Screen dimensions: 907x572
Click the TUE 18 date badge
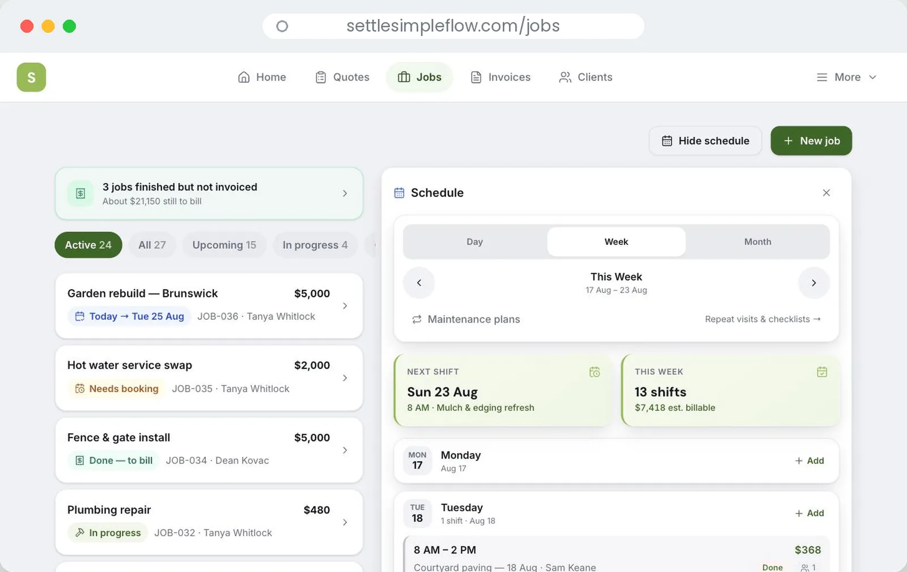[417, 513]
